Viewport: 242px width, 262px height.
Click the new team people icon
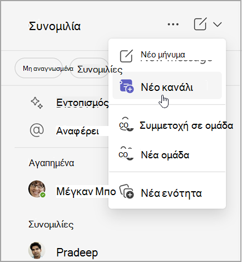pyautogui.click(x=126, y=154)
